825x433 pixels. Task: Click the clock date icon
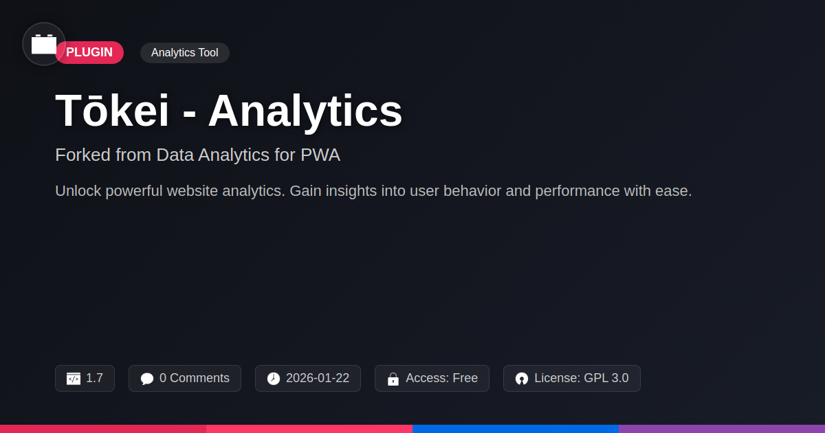tap(274, 379)
